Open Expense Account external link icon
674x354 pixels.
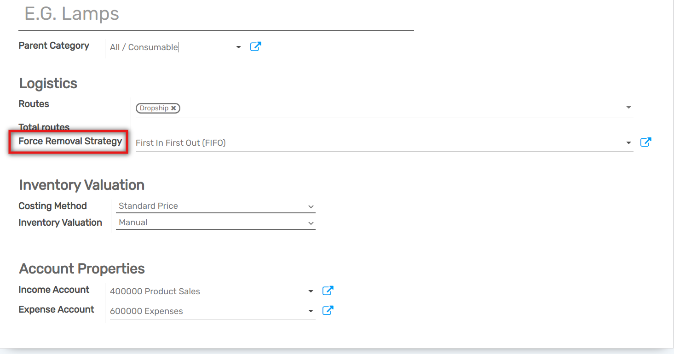tap(327, 310)
